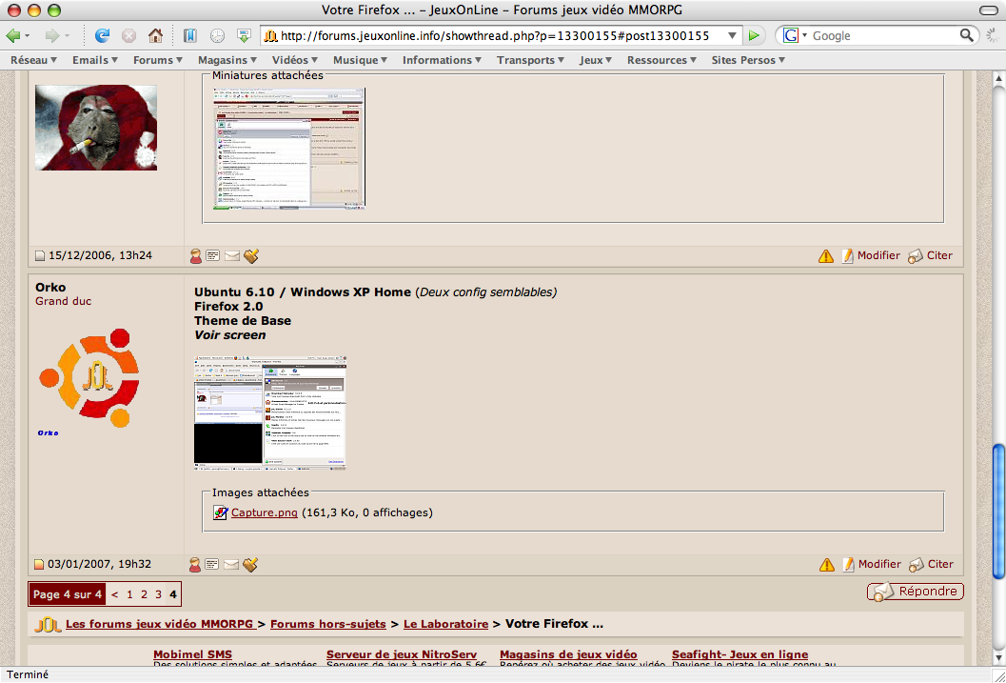Open the Emails bookmarks menu
Viewport: 1006px width, 683px height.
point(95,60)
